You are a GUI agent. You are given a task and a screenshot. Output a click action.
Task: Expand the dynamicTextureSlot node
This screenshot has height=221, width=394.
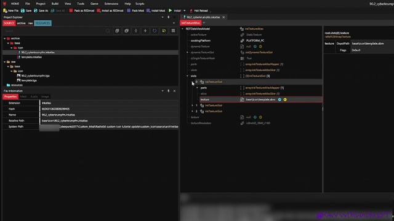coord(187,53)
